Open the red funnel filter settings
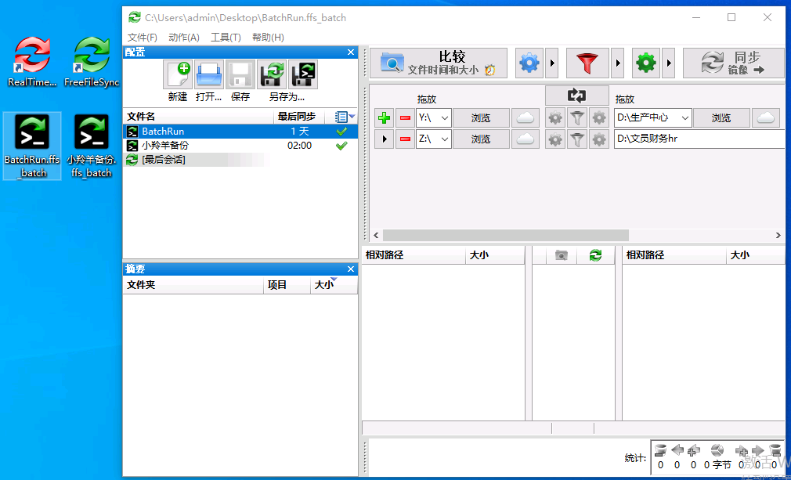The width and height of the screenshot is (791, 480). tap(587, 63)
